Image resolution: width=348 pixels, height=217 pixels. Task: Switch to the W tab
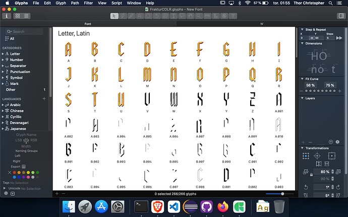tap(262, 24)
